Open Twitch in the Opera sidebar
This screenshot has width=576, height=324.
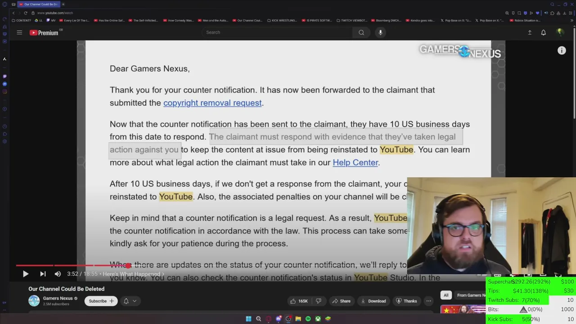4,76
